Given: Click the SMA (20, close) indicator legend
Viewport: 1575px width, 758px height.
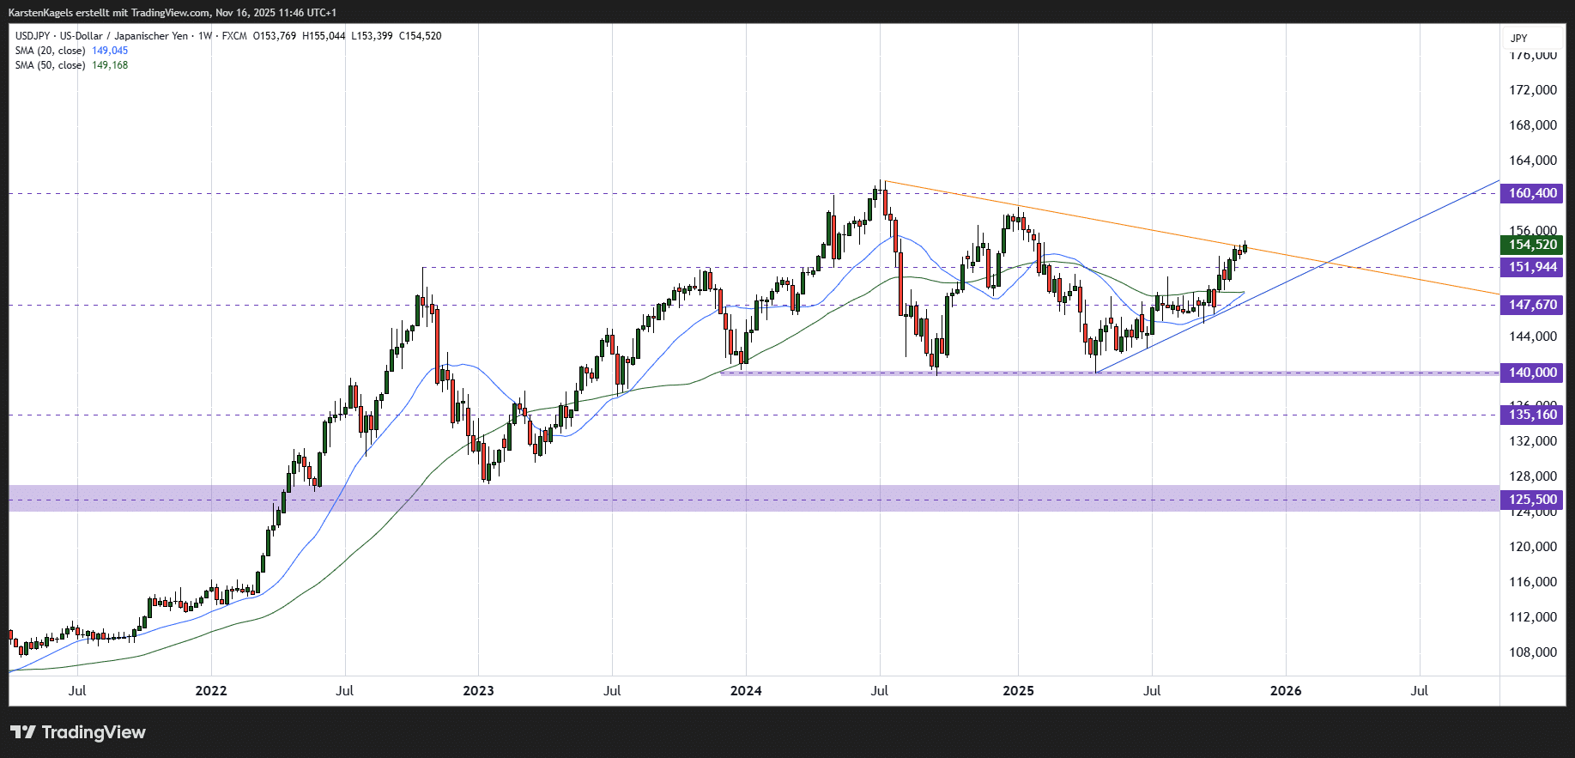Looking at the screenshot, I should 50,51.
